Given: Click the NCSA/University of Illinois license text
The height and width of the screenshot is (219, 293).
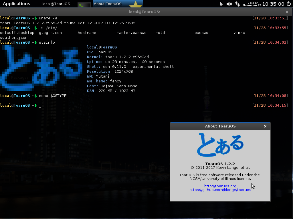Looking at the screenshot, I should [x=220, y=179].
